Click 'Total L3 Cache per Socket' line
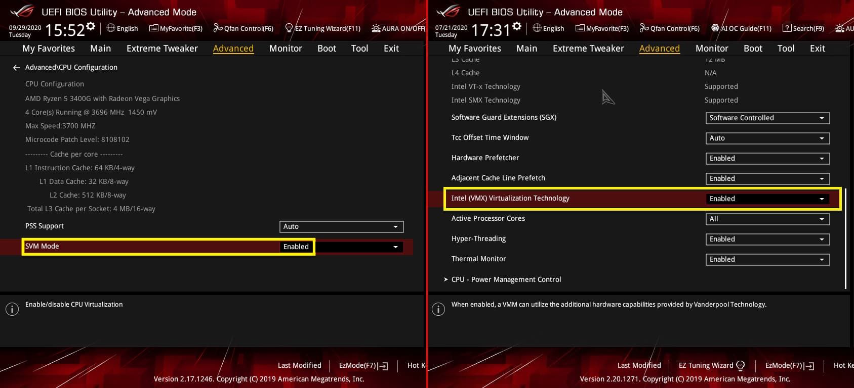854x388 pixels. pyautogui.click(x=91, y=209)
